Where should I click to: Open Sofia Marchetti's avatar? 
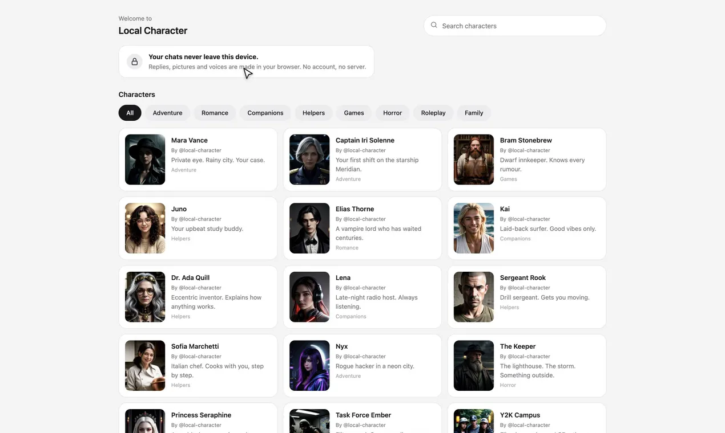point(145,366)
